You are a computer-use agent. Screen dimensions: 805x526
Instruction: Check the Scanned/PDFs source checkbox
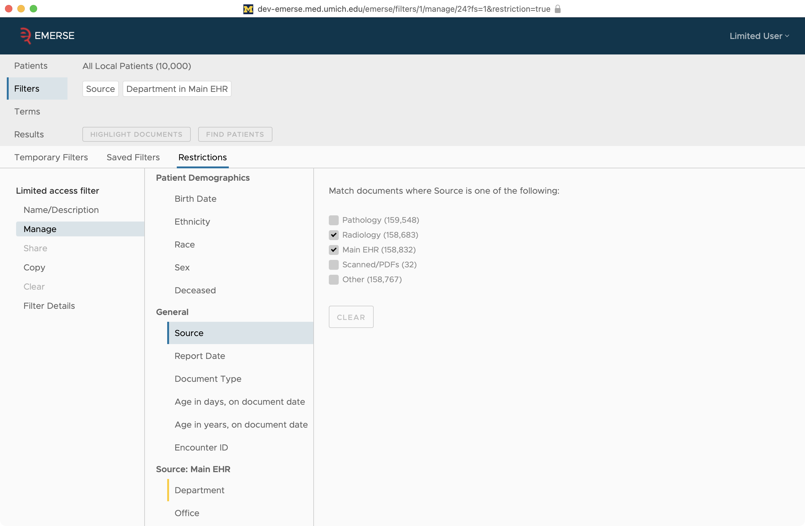(333, 265)
